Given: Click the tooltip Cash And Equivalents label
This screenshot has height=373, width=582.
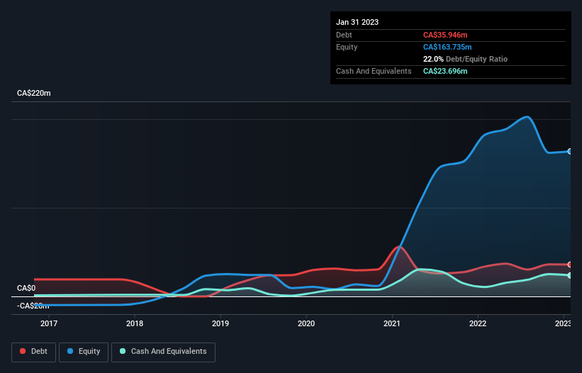Looking at the screenshot, I should [374, 71].
